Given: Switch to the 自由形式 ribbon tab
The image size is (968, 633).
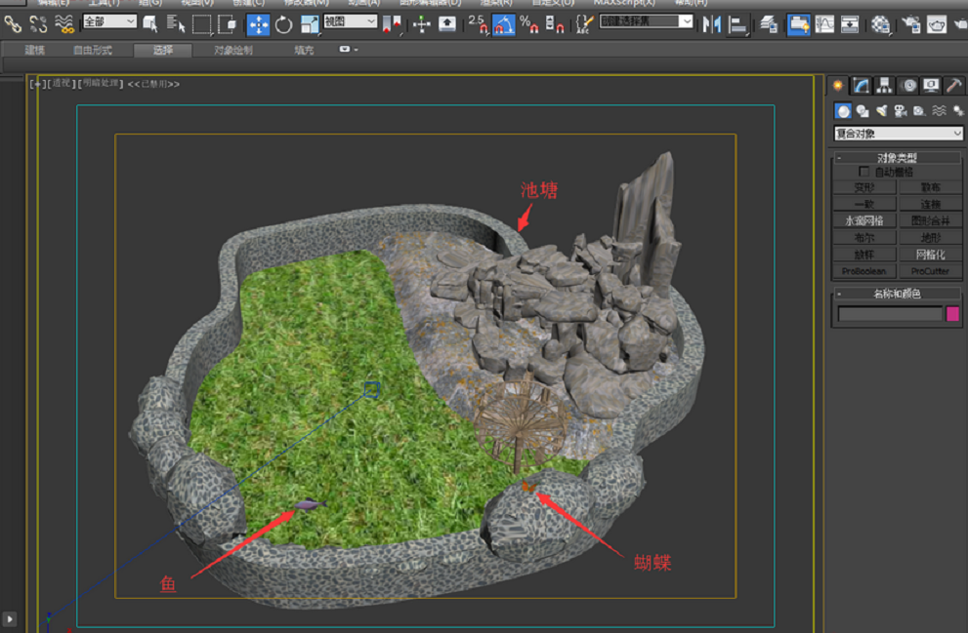Looking at the screenshot, I should pos(93,50).
